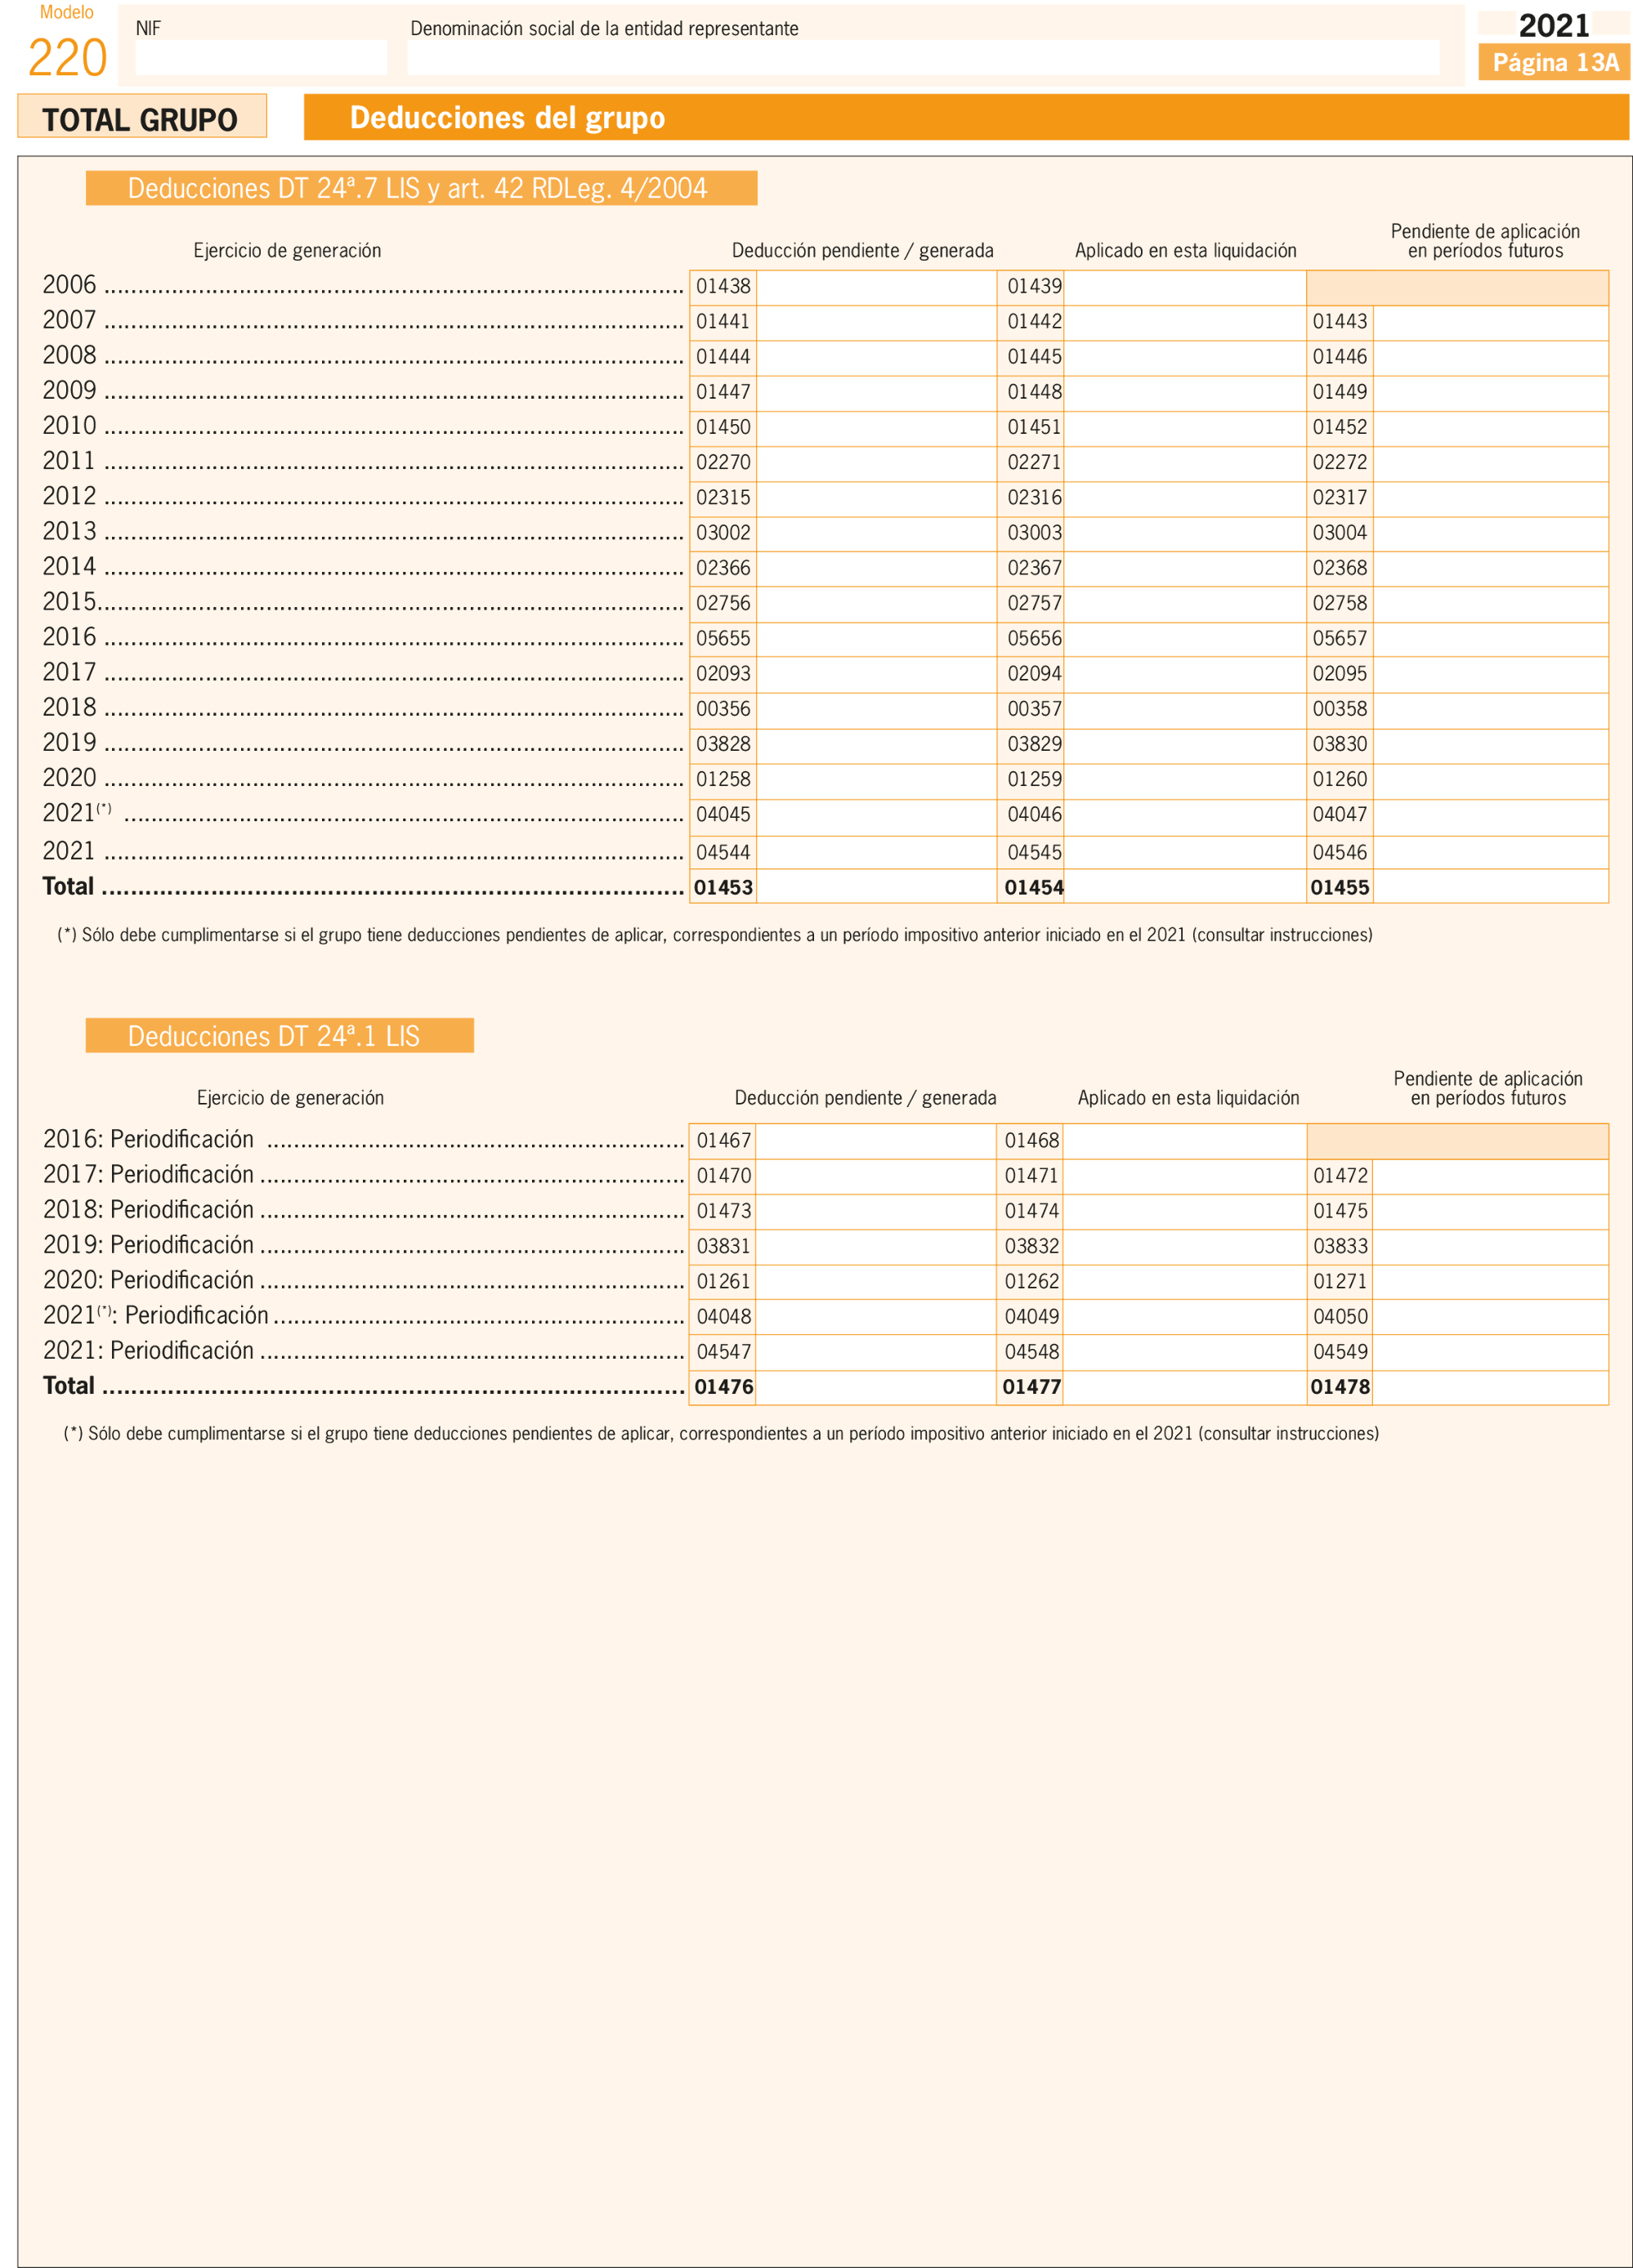Select field 03831 for 2019 Periodificación
Screen dimensions: 1633x2268
875,1247
